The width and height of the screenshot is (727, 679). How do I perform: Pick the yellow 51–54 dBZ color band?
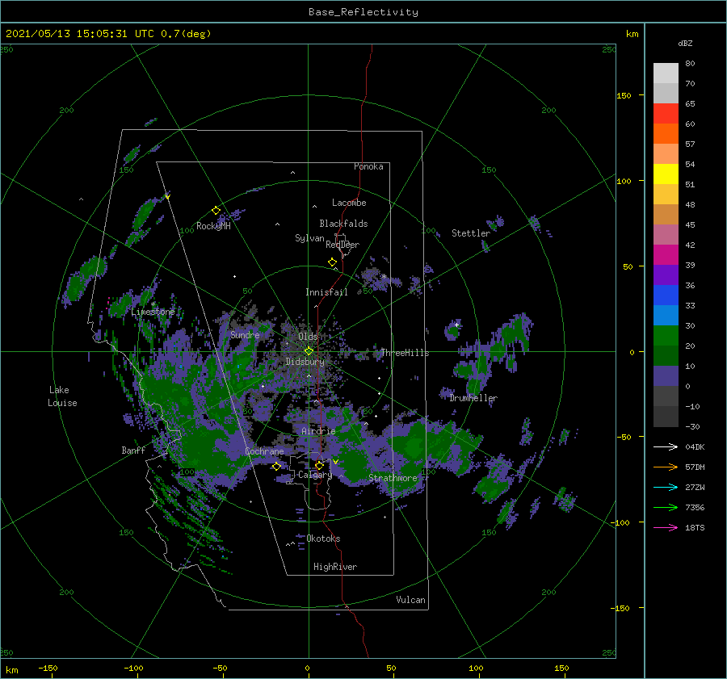(x=666, y=174)
